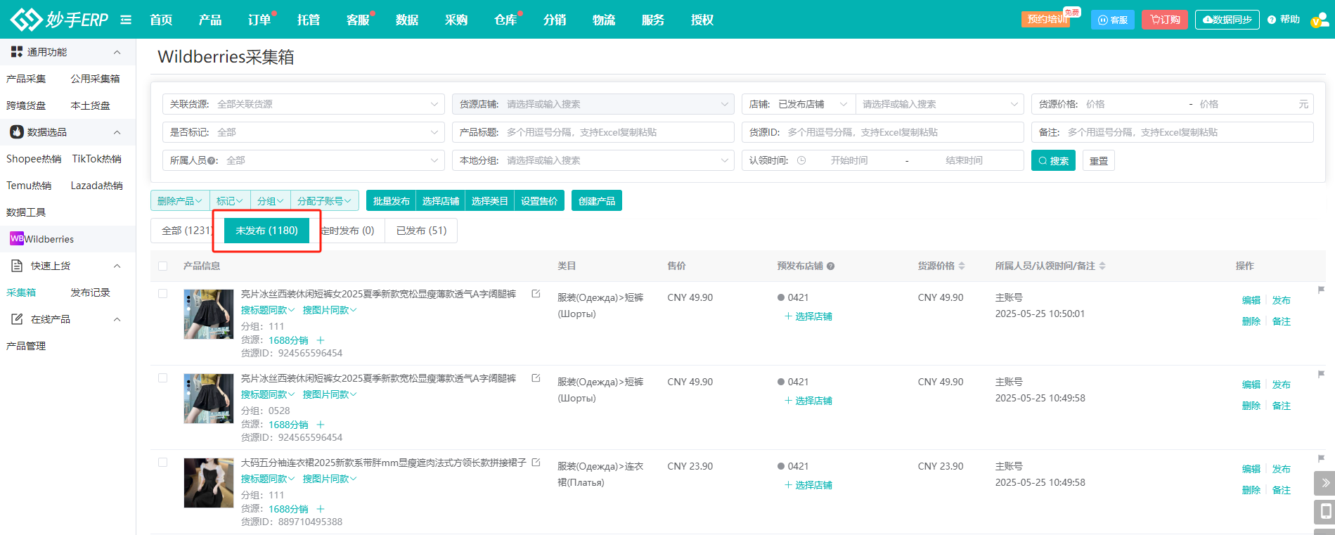Tick the checkbox for third product 大码五分袖连衣裙

click(x=163, y=463)
